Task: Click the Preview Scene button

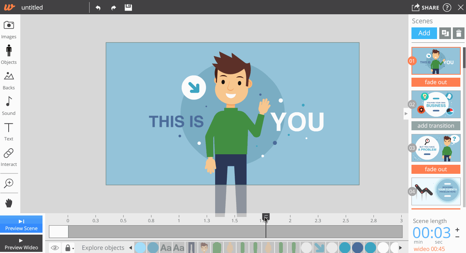Action: tap(21, 224)
